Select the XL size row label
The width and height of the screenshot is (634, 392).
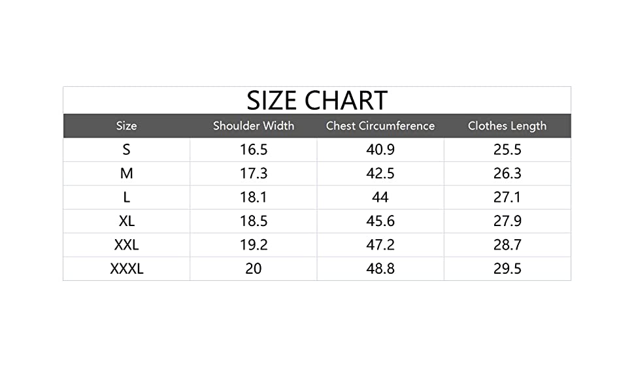point(127,221)
